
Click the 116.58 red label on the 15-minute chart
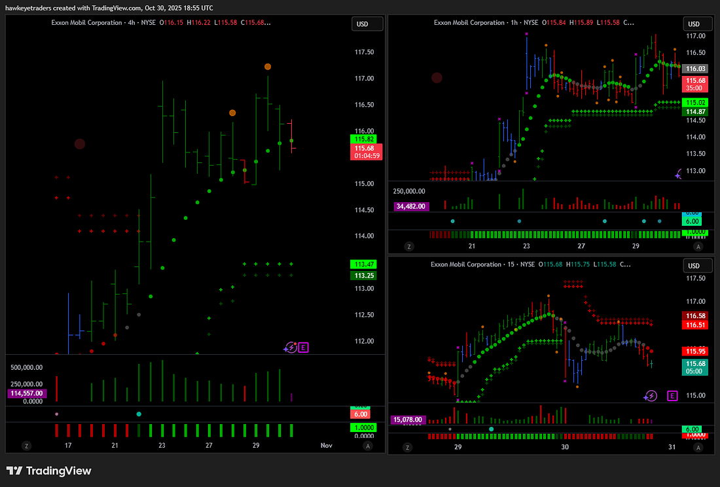pos(695,316)
